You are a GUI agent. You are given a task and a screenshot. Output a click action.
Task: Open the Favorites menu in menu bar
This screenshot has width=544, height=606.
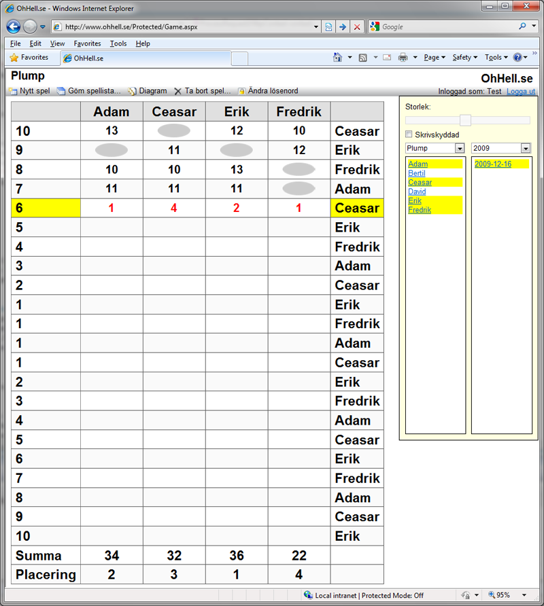point(87,43)
